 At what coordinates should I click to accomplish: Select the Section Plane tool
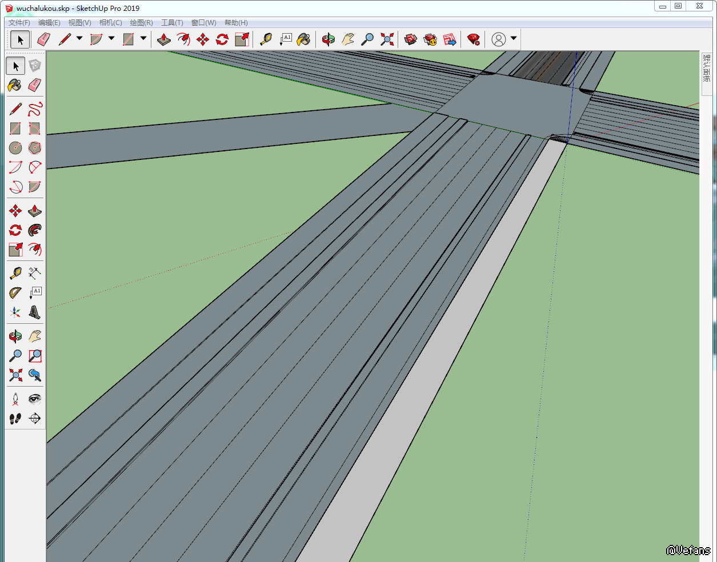click(35, 419)
